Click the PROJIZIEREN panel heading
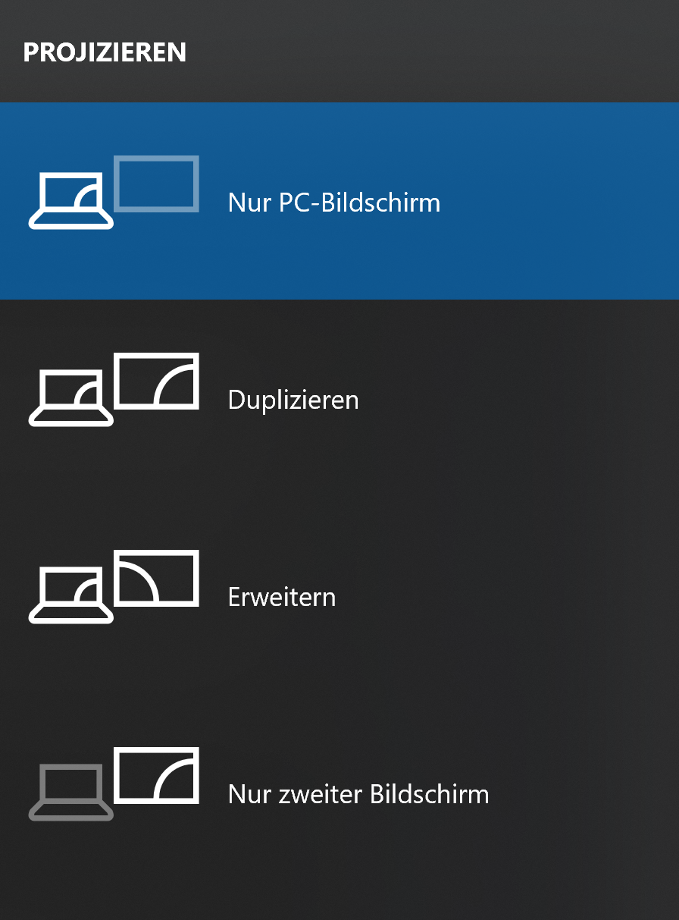 pos(105,52)
